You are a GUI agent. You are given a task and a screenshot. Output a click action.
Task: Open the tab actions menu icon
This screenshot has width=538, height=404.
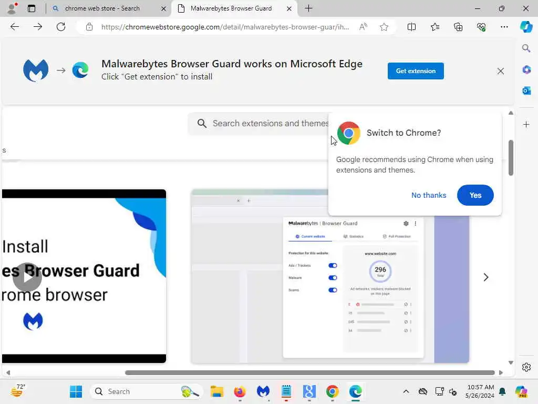(32, 8)
